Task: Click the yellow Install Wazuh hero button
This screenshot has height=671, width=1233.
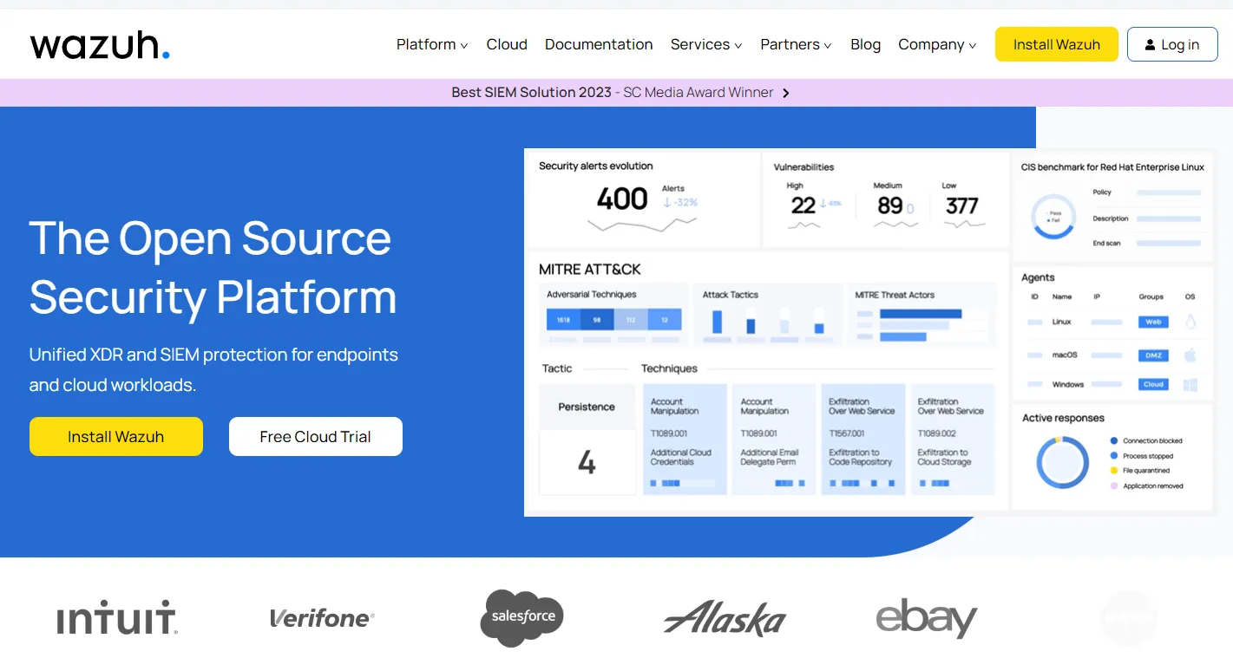Action: click(116, 436)
